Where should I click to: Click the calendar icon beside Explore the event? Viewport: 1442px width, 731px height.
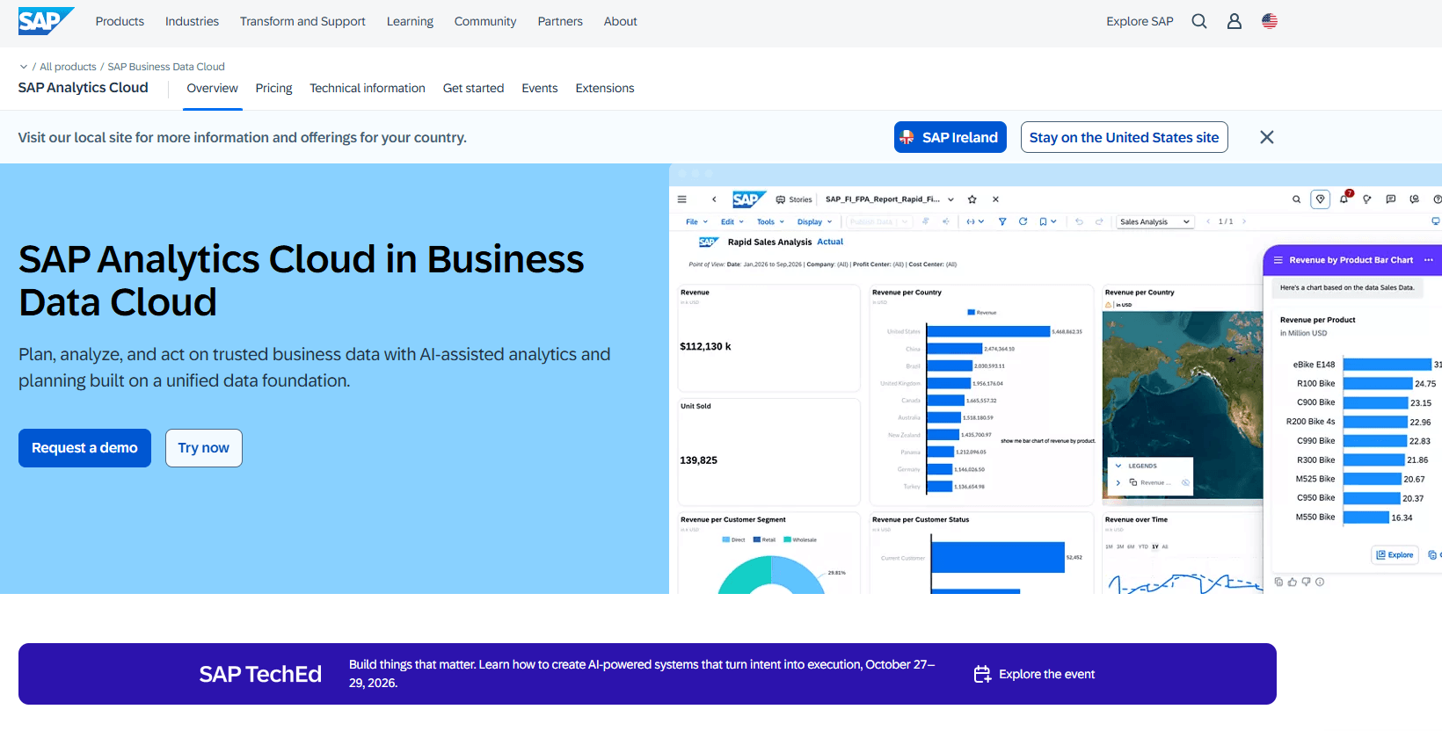pos(982,674)
